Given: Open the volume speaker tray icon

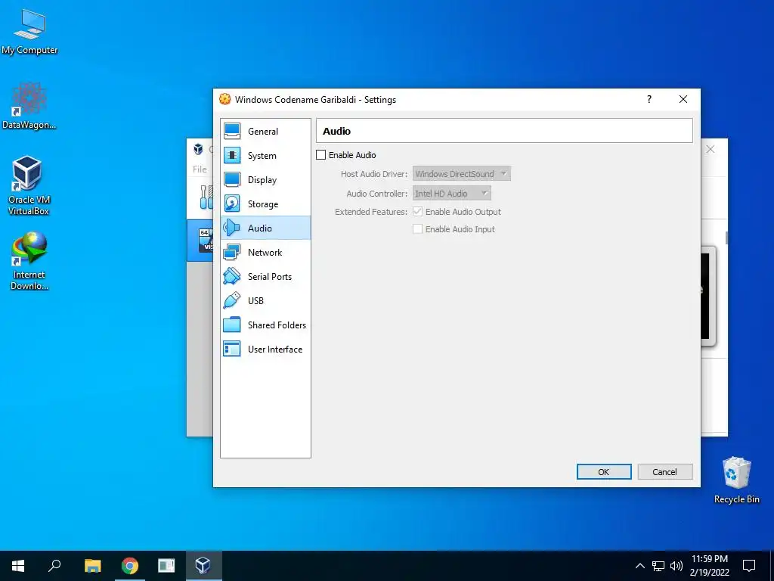Looking at the screenshot, I should [676, 566].
